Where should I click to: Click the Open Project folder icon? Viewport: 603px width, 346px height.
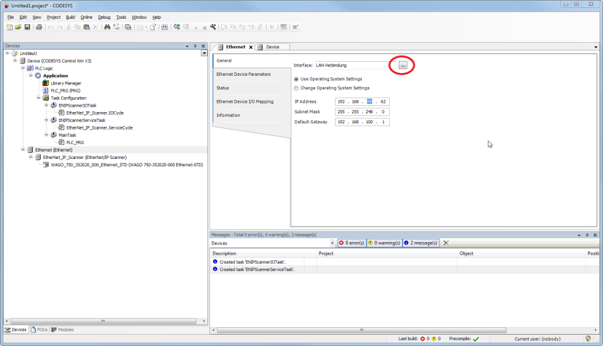tap(19, 27)
